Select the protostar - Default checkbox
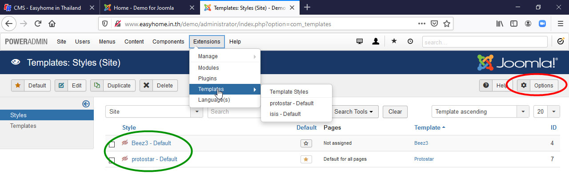 112,160
